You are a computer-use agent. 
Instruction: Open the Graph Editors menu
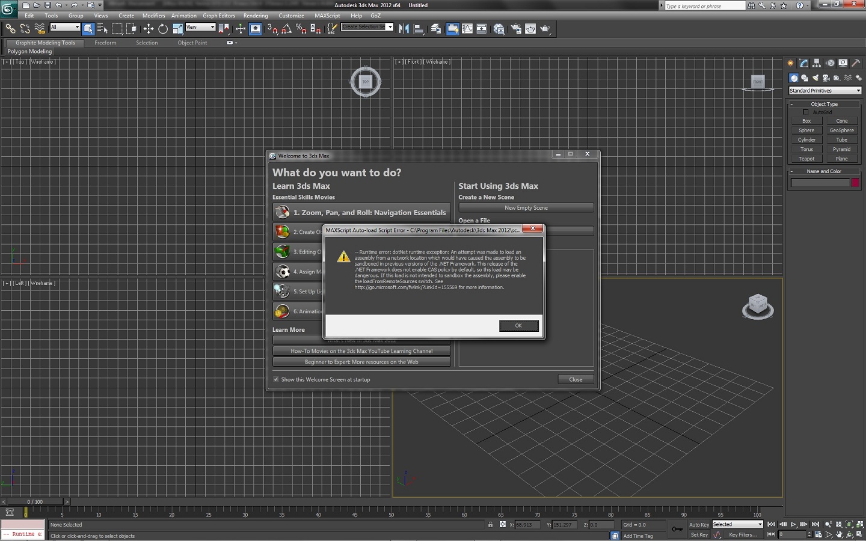tap(219, 16)
